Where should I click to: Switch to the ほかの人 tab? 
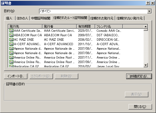coord(22,18)
